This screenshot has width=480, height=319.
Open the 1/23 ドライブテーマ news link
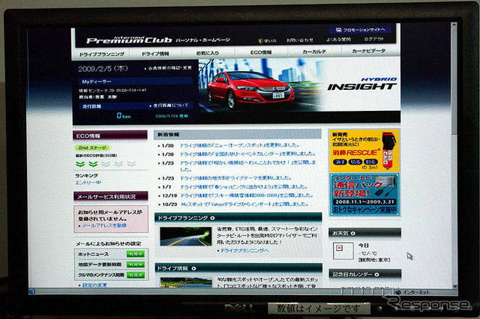coord(235,177)
